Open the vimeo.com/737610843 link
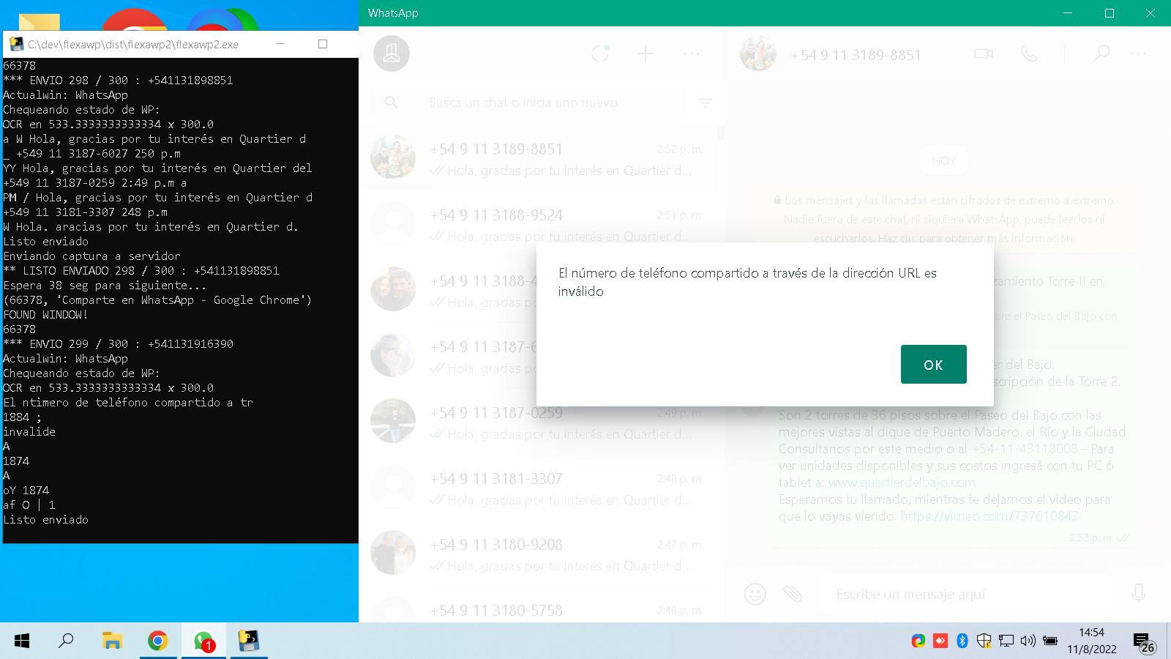Screen dimensions: 1171x659 [989, 516]
